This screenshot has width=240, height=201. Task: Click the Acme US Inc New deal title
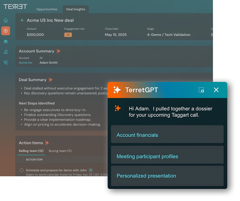click(x=50, y=20)
